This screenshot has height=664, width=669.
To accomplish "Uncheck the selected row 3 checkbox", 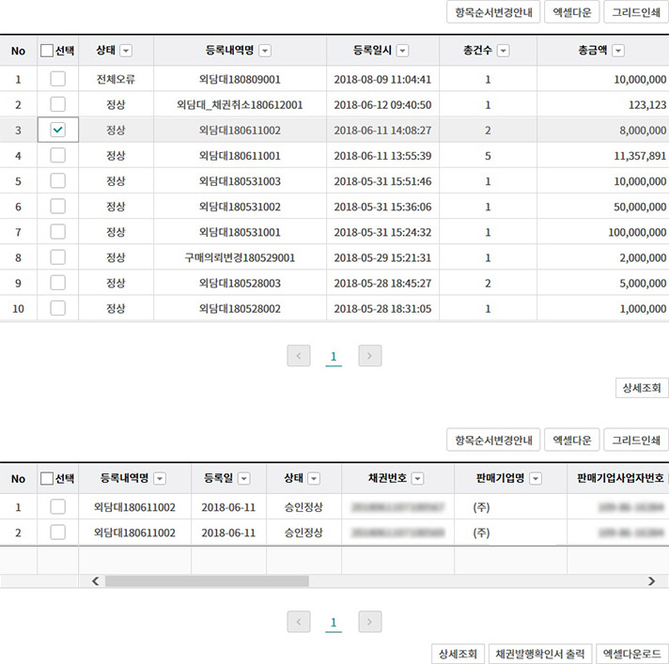I will pyautogui.click(x=58, y=130).
